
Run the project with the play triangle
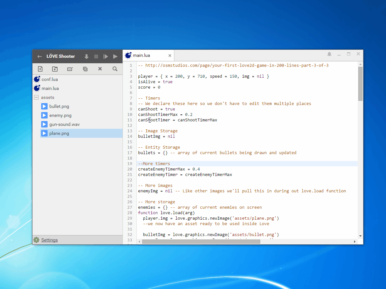115,57
